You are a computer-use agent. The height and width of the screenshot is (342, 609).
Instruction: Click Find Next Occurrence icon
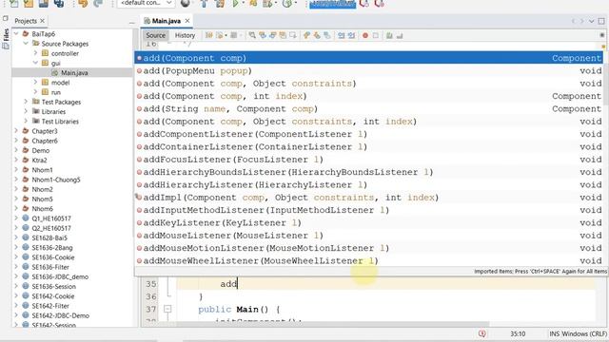coord(273,35)
